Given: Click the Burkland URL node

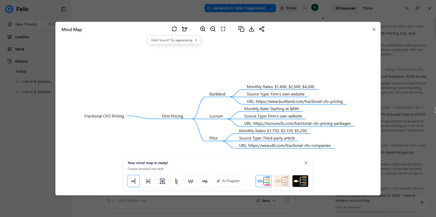Looking at the screenshot, I should pyautogui.click(x=294, y=102).
